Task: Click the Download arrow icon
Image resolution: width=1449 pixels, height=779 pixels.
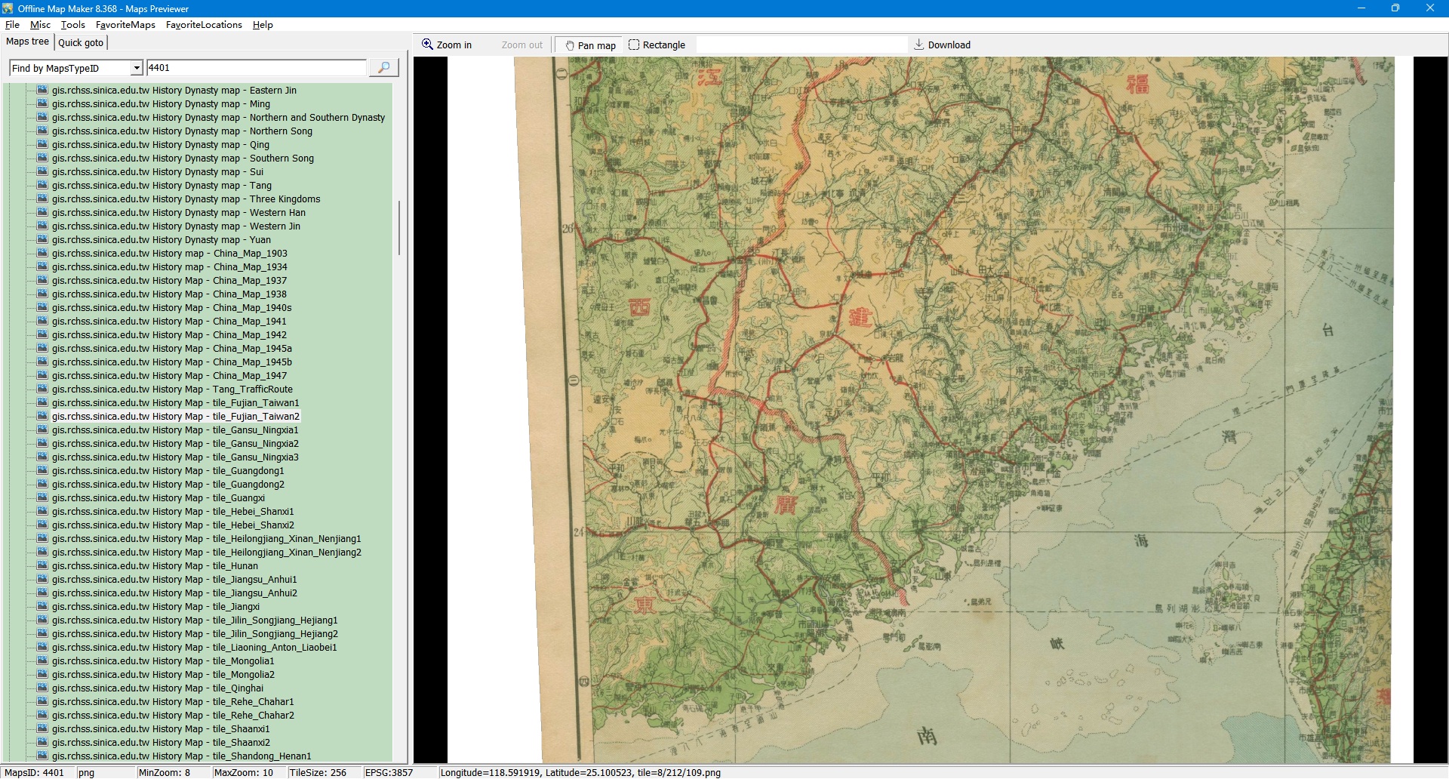Action: [918, 45]
